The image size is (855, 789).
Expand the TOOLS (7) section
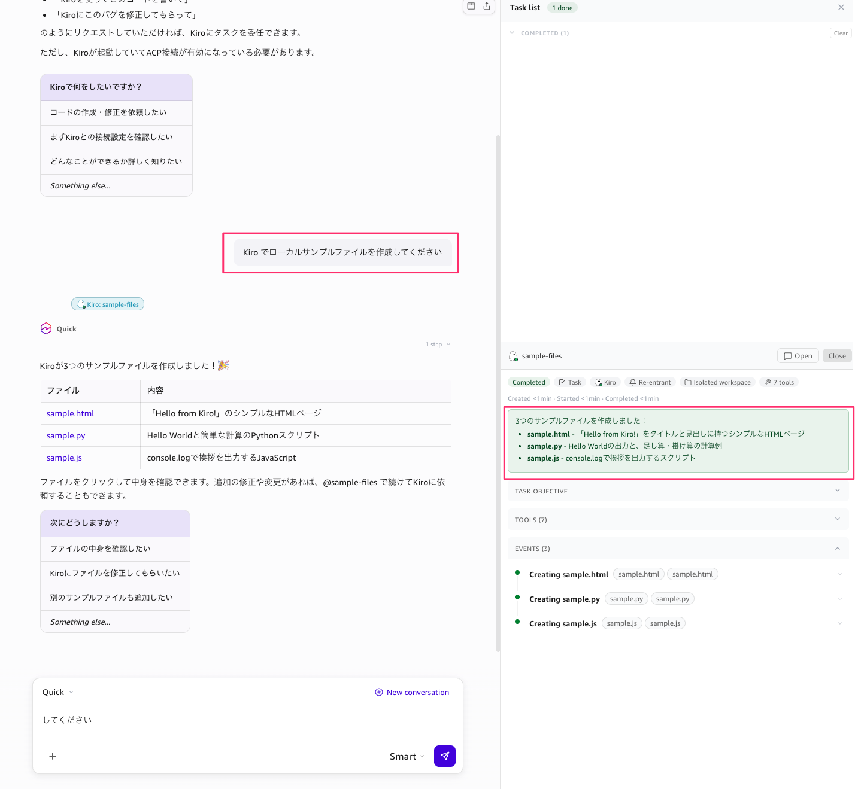tap(678, 519)
